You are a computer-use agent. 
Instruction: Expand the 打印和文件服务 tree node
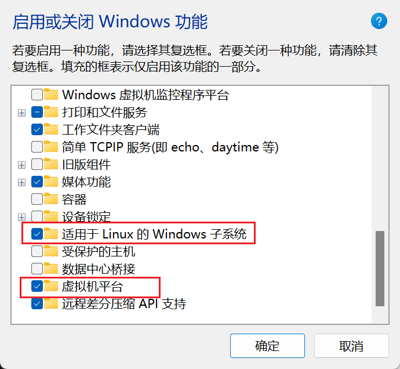tap(21, 113)
